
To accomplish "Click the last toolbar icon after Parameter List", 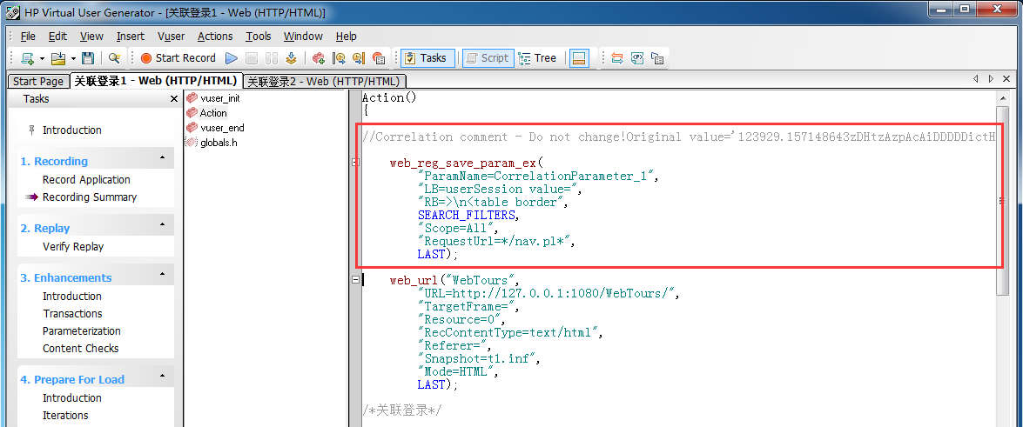I will [x=657, y=58].
